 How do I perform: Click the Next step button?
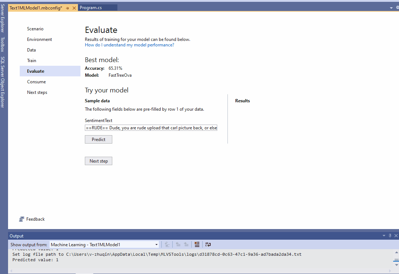pos(98,161)
